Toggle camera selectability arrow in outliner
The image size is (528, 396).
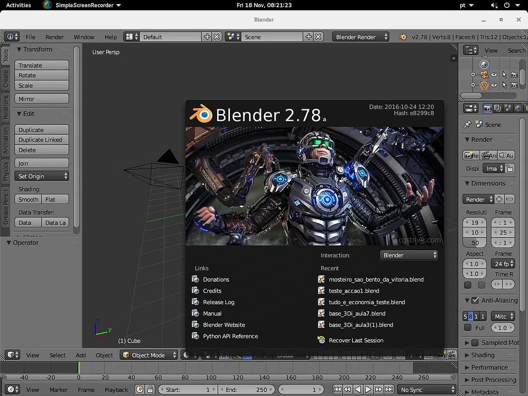point(504,74)
